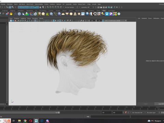This screenshot has width=164, height=123.
Task: Click the blue globe icon in panel toolbar
Action: pos(13,20)
